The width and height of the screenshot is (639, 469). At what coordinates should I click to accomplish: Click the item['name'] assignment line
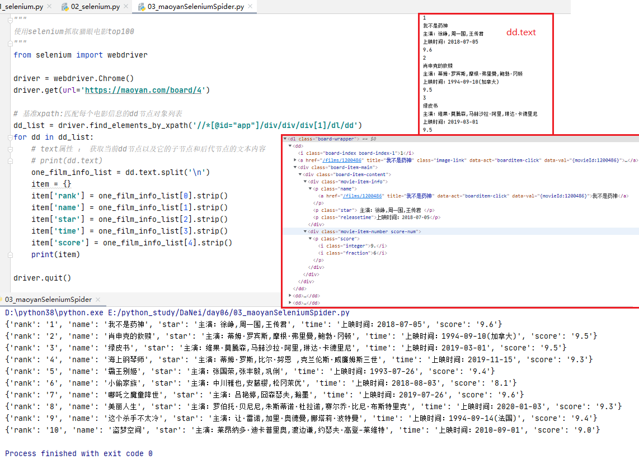click(x=130, y=207)
